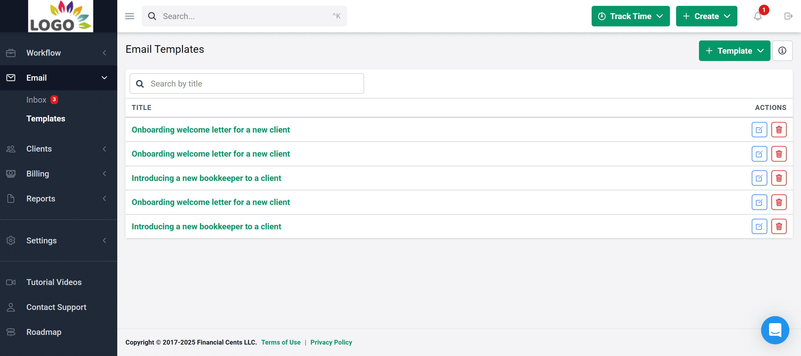Open the third Onboarding welcome letter link
The image size is (801, 356).
click(x=211, y=202)
